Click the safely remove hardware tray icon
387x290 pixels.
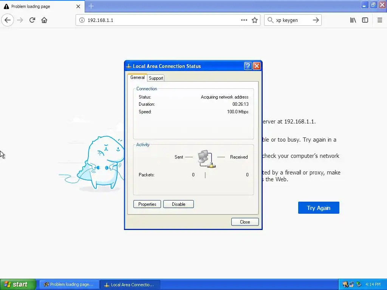click(359, 285)
